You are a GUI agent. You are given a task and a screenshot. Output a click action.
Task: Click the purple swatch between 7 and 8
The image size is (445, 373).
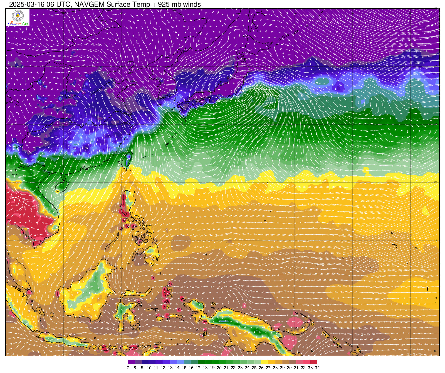pyautogui.click(x=131, y=362)
